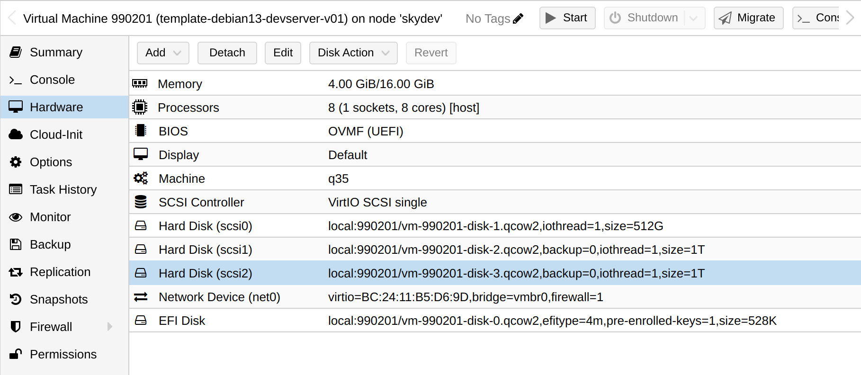
Task: Click the Network Device arrows icon
Action: [x=141, y=297]
